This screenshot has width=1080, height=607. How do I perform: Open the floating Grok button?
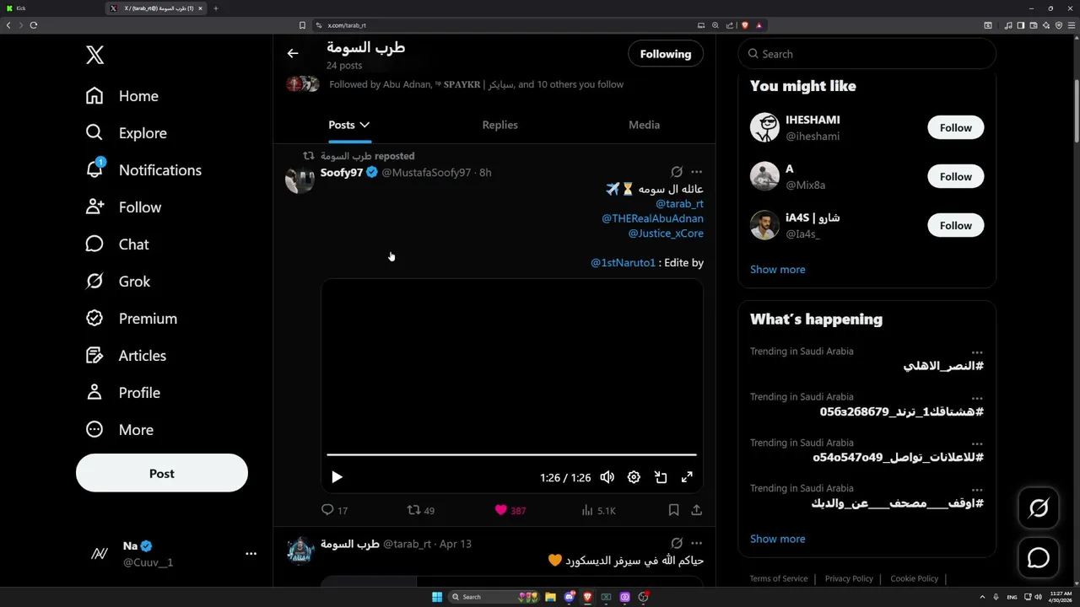(1039, 508)
